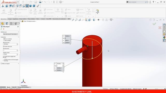The width and height of the screenshot is (166, 93).
Task: Click the Instant3D icon
Action: click(x=98, y=11)
